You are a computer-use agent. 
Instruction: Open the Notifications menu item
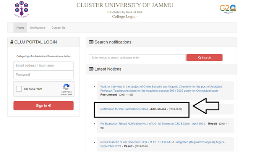tap(38, 27)
